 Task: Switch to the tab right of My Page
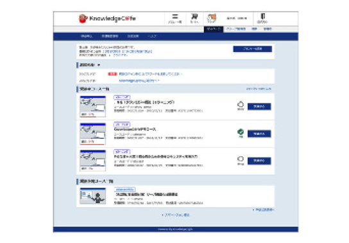[x=236, y=29]
